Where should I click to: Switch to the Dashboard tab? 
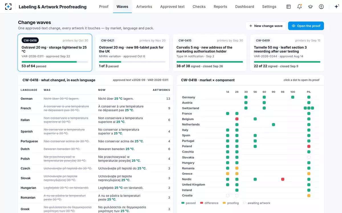click(x=245, y=7)
